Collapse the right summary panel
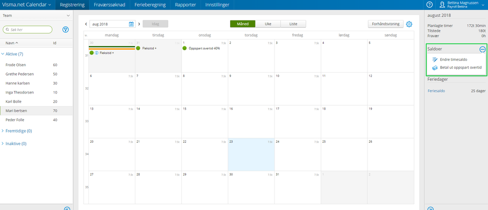Screen dimensions: 488x210 430,208
